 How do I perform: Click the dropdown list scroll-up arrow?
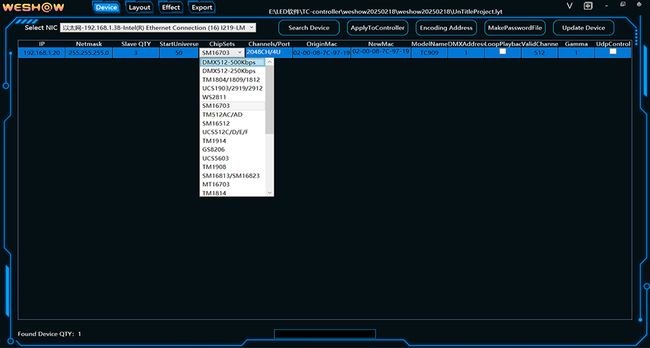coord(270,62)
